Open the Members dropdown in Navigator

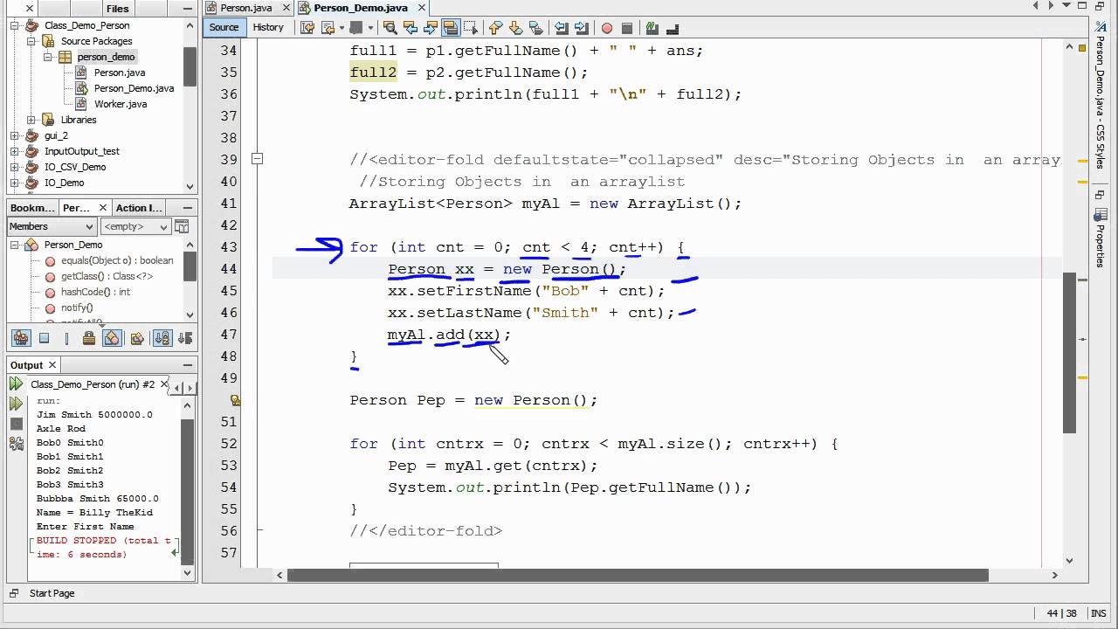tap(51, 226)
